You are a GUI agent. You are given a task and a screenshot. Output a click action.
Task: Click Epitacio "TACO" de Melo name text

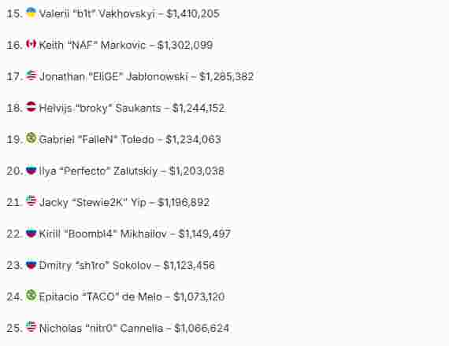coord(101,296)
